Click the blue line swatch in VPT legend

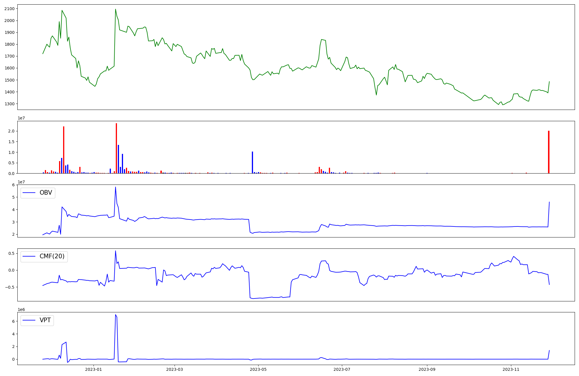click(x=29, y=320)
